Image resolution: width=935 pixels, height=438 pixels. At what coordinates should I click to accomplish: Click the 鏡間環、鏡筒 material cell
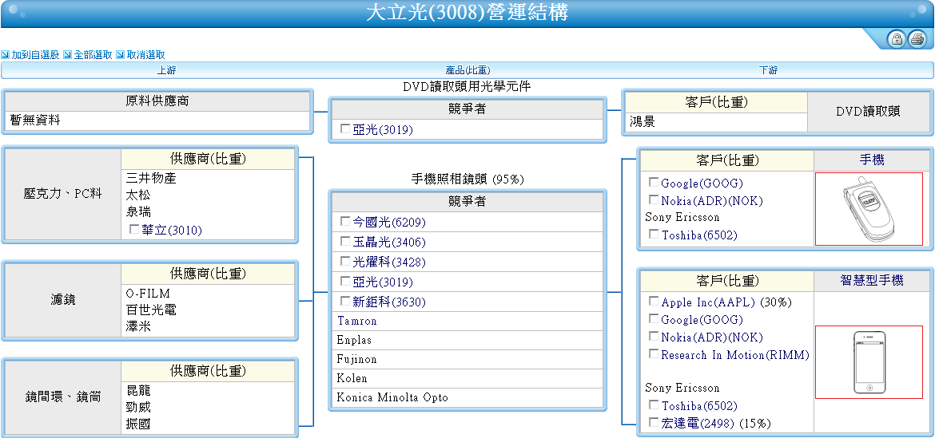(63, 397)
